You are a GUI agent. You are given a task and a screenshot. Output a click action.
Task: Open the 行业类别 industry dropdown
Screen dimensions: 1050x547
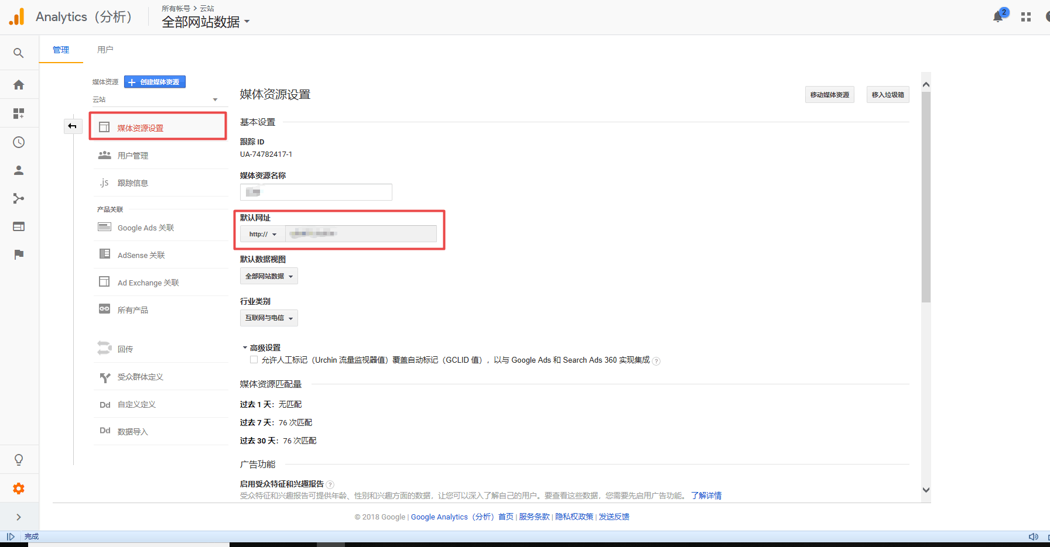click(268, 318)
